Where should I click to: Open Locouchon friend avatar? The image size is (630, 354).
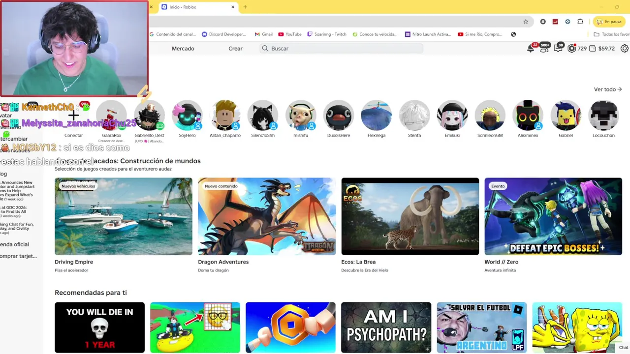point(604,116)
